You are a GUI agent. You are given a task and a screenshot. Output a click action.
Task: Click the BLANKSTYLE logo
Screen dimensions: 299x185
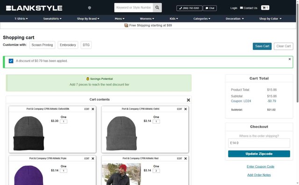[x=34, y=8]
